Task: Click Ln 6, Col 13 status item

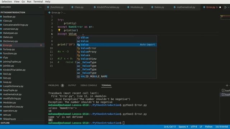Action: click(170, 127)
